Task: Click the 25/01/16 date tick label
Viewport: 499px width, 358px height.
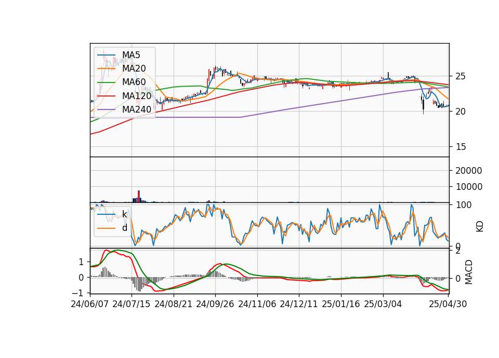Action: (341, 304)
